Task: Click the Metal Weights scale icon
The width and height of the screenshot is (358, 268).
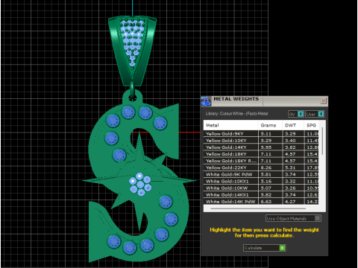Action: click(x=206, y=101)
